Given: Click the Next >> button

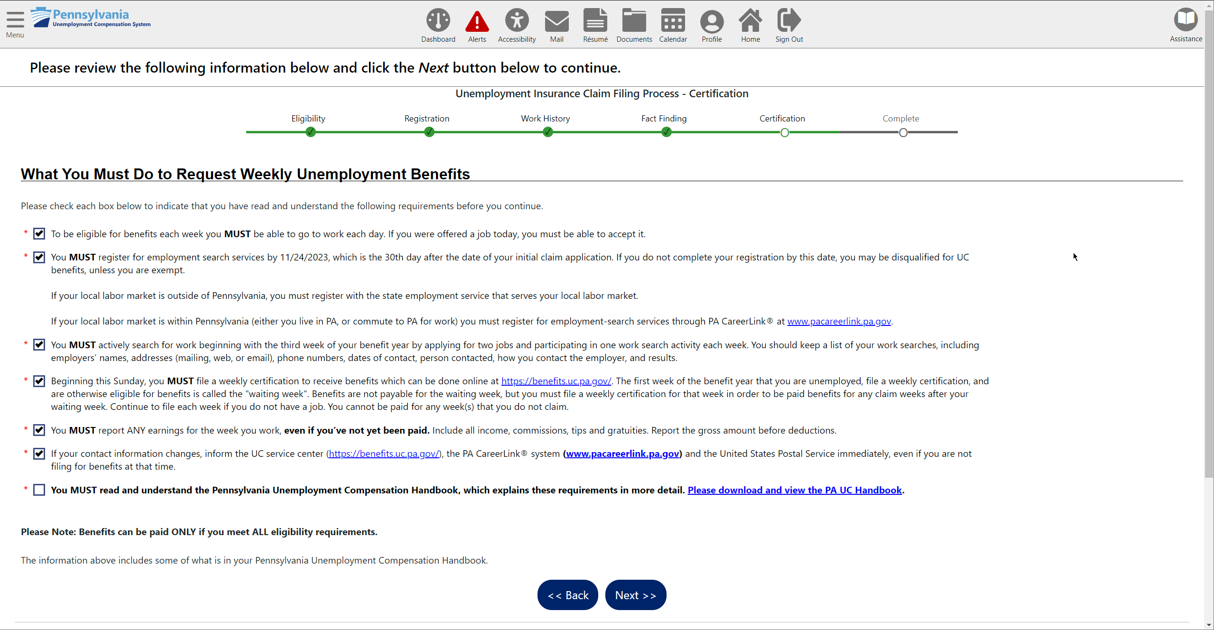Looking at the screenshot, I should [x=635, y=595].
